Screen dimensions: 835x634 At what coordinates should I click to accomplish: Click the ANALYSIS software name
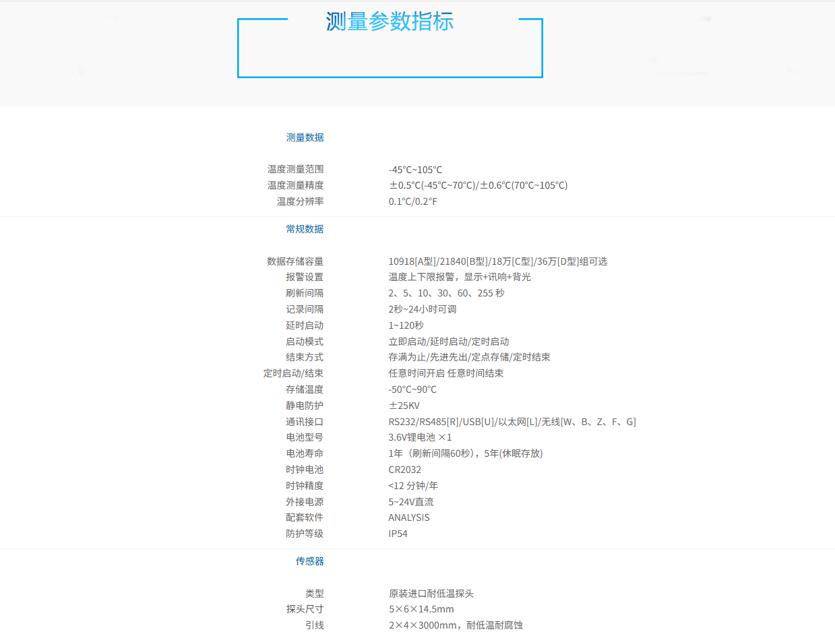408,517
